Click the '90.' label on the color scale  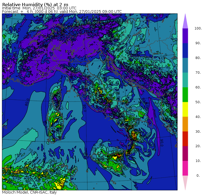point(198,43)
